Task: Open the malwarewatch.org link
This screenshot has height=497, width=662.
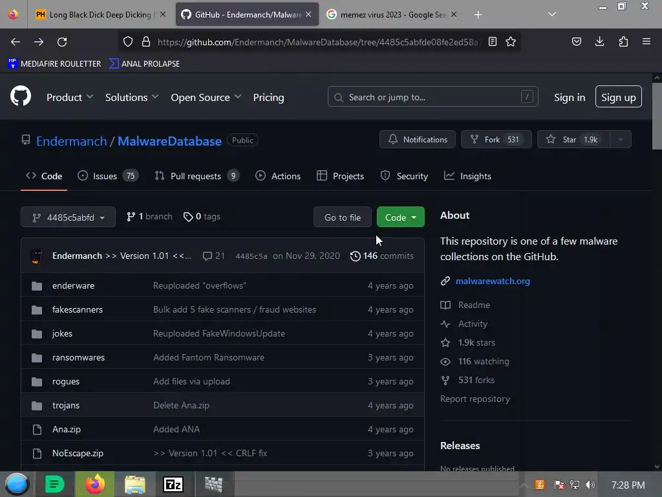Action: [x=493, y=281]
